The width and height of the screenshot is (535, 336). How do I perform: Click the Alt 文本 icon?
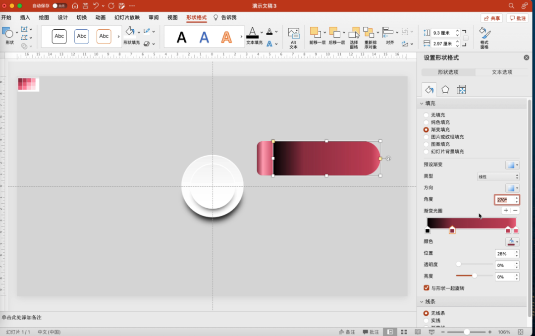pyautogui.click(x=293, y=34)
